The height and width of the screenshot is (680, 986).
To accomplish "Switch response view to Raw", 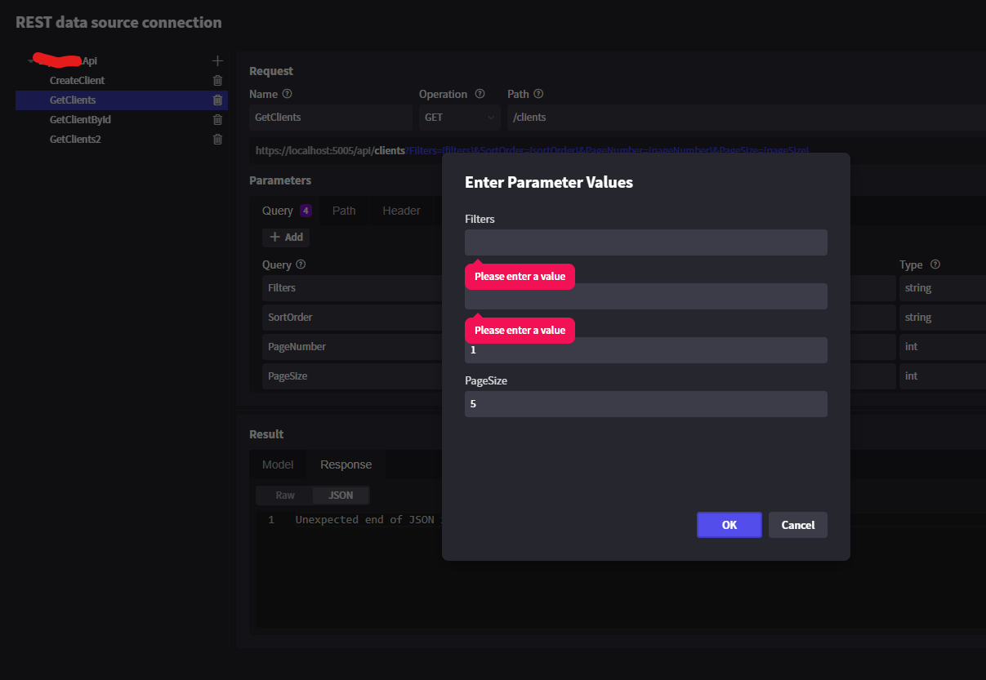I will click(x=283, y=495).
